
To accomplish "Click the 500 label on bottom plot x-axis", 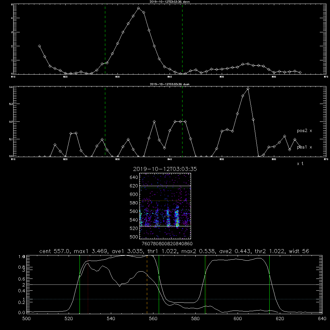I will [26, 319].
